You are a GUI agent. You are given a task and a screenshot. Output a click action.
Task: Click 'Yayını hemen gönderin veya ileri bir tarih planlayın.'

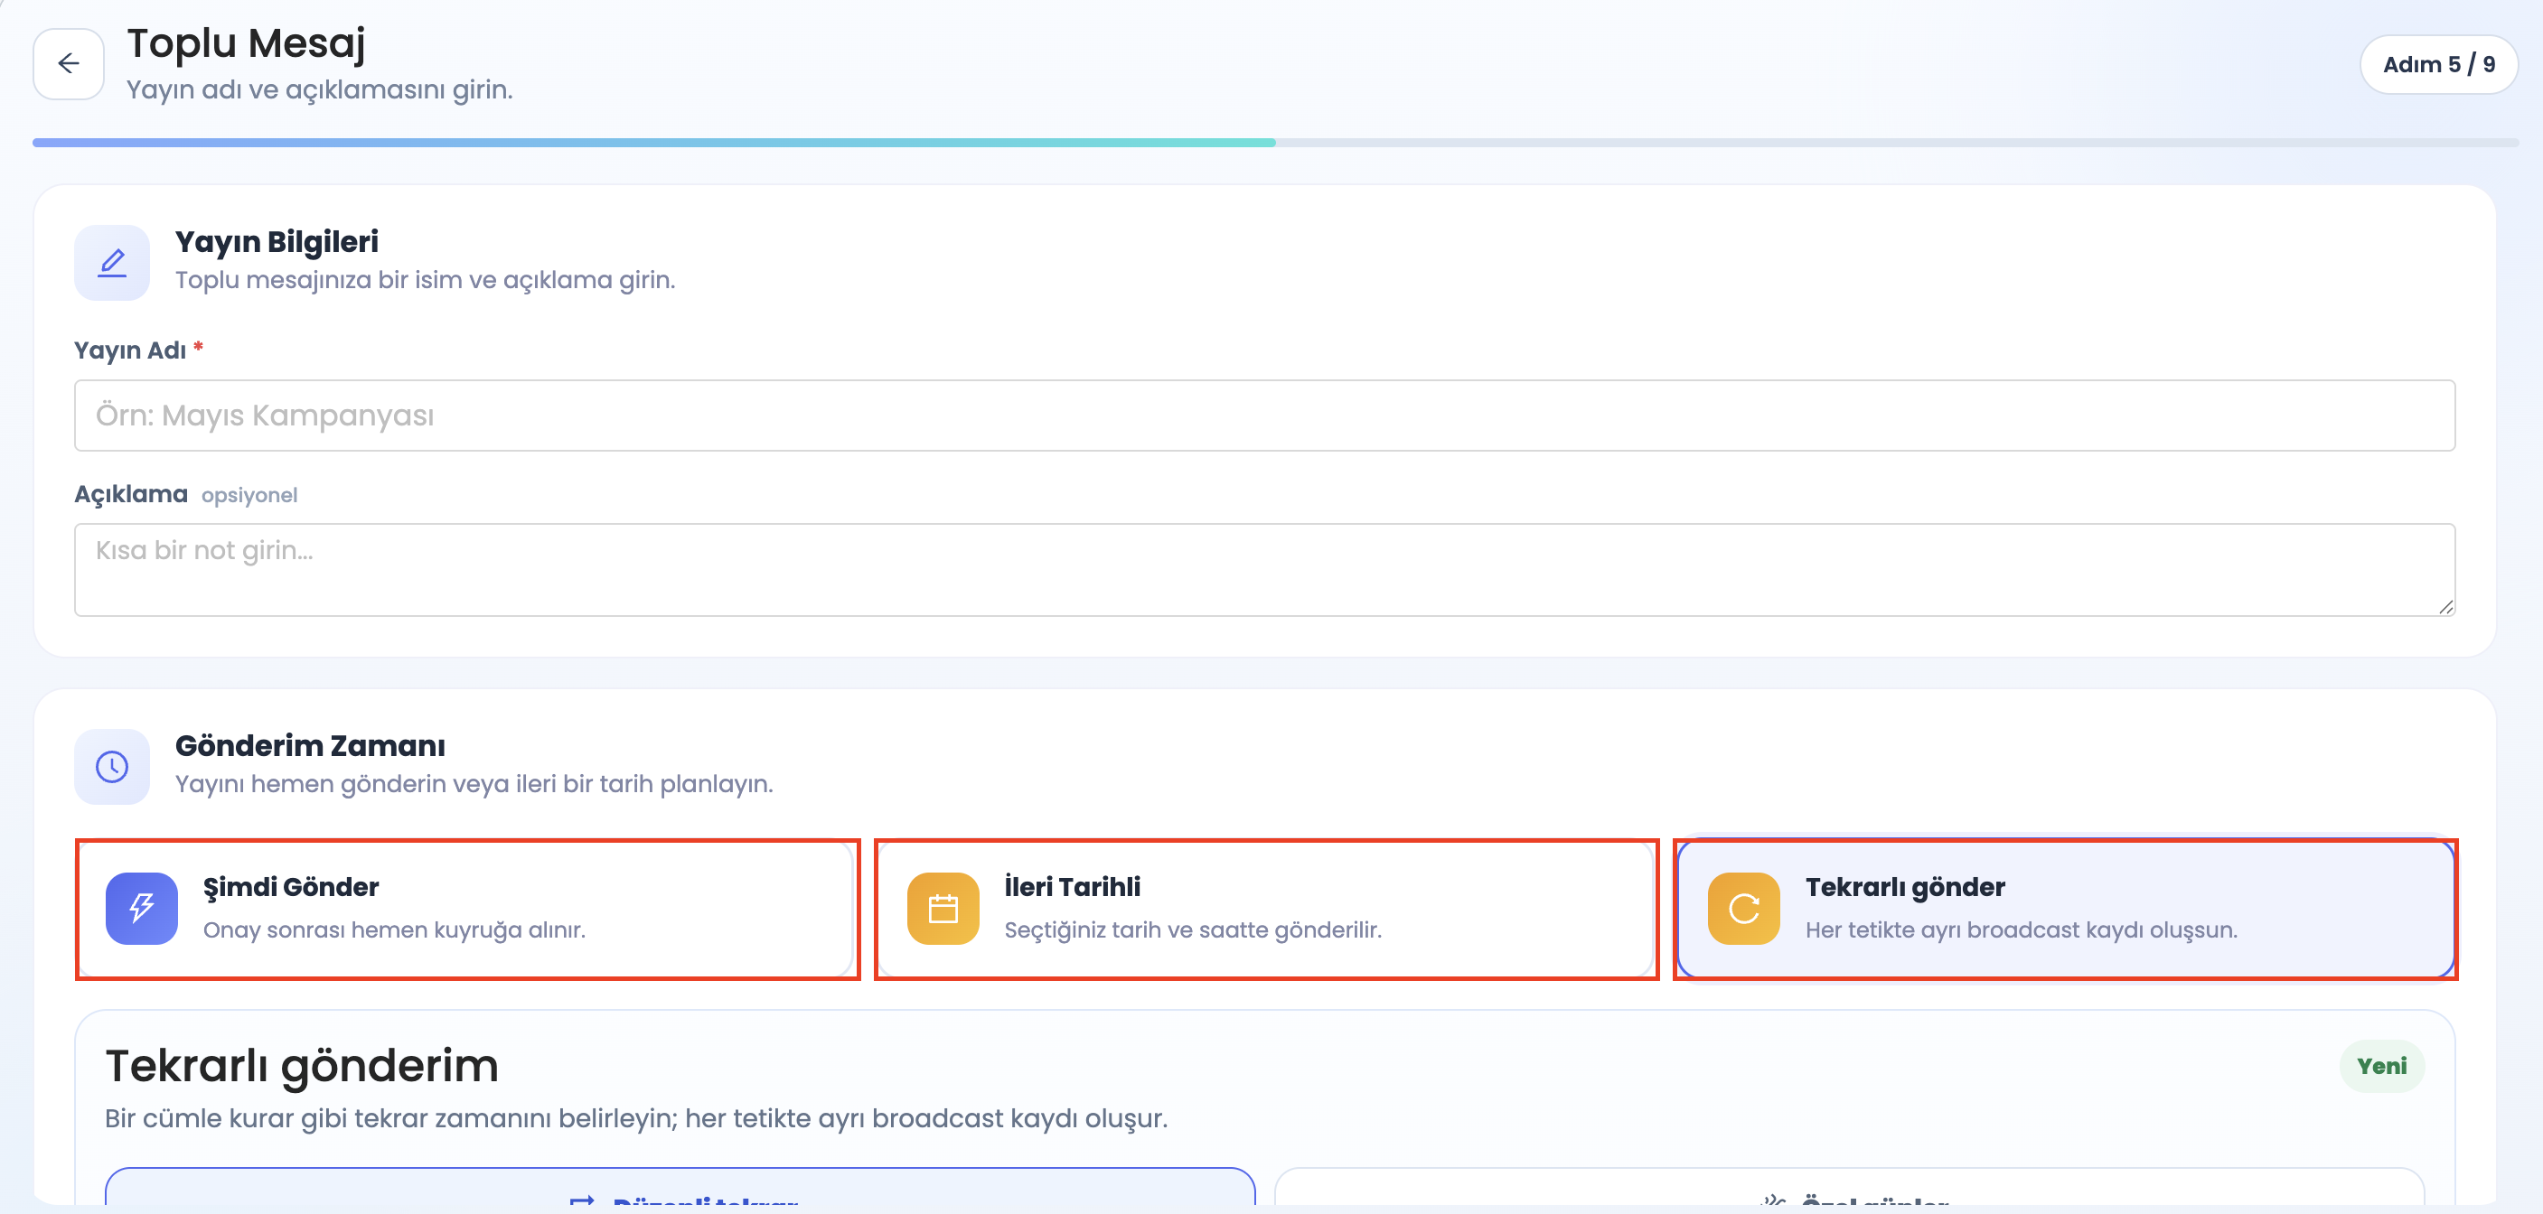click(474, 784)
